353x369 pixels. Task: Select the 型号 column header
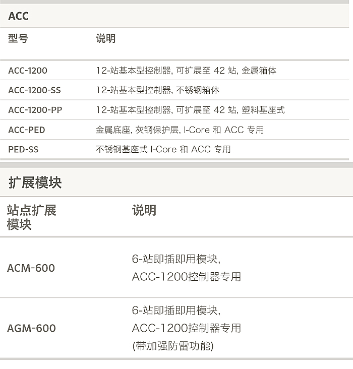18,39
